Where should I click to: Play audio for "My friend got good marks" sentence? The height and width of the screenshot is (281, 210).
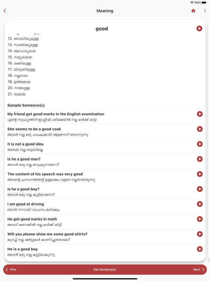click(x=199, y=114)
